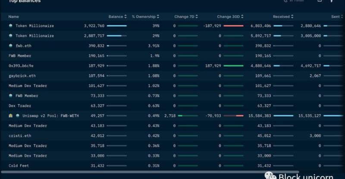The height and width of the screenshot is (179, 345).
Task: Click the teal icon next to Uniswap v2 Pool
Action: [17, 116]
